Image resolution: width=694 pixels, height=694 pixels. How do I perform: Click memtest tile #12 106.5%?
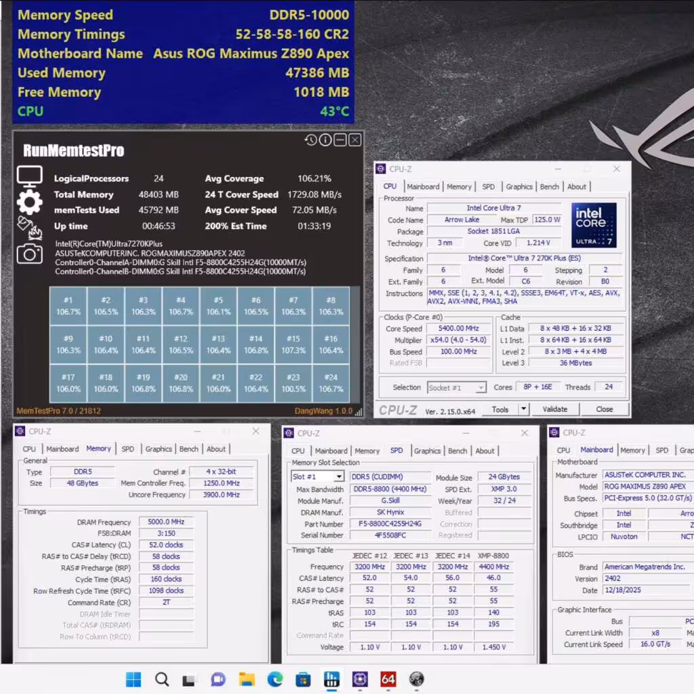pos(180,344)
